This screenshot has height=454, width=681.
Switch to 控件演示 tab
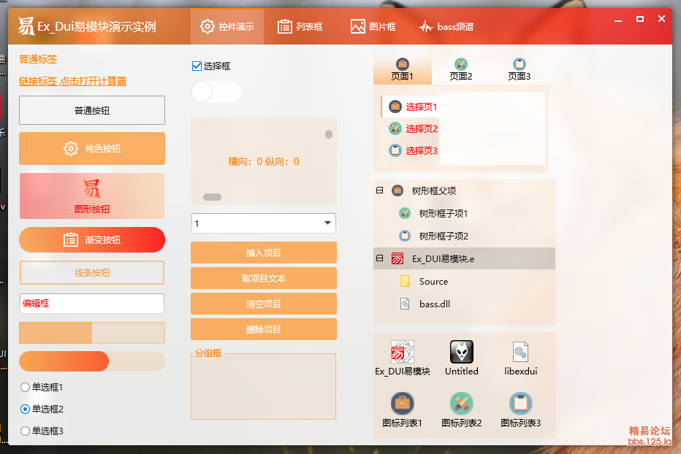227,26
